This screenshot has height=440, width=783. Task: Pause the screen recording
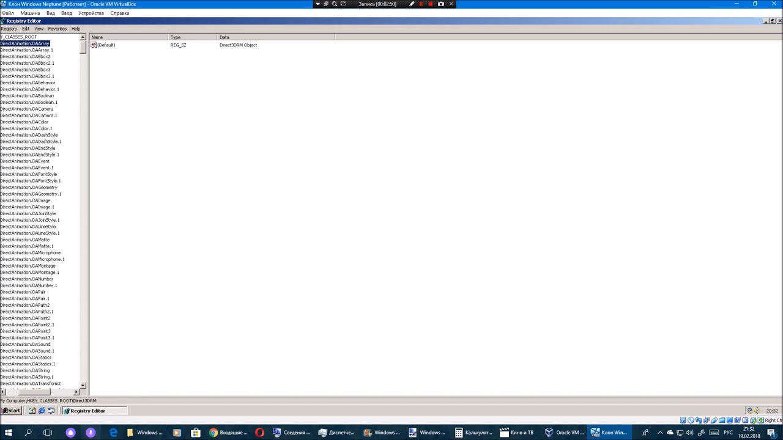pyautogui.click(x=421, y=4)
